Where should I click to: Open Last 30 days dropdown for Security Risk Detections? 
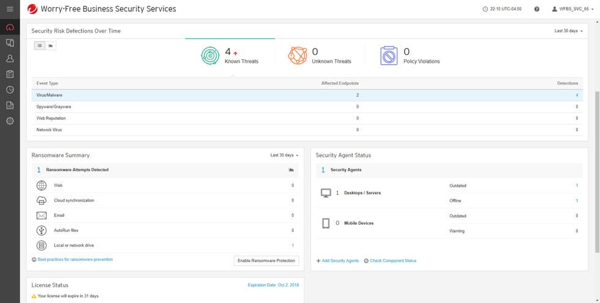(x=569, y=31)
